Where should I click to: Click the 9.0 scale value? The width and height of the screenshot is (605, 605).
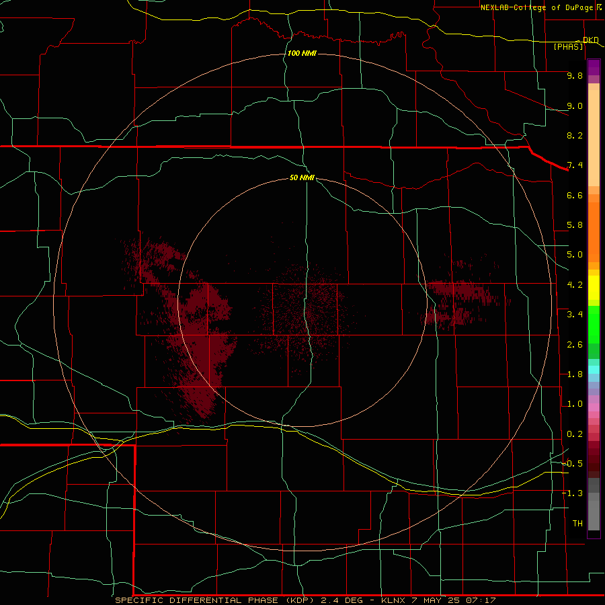575,106
